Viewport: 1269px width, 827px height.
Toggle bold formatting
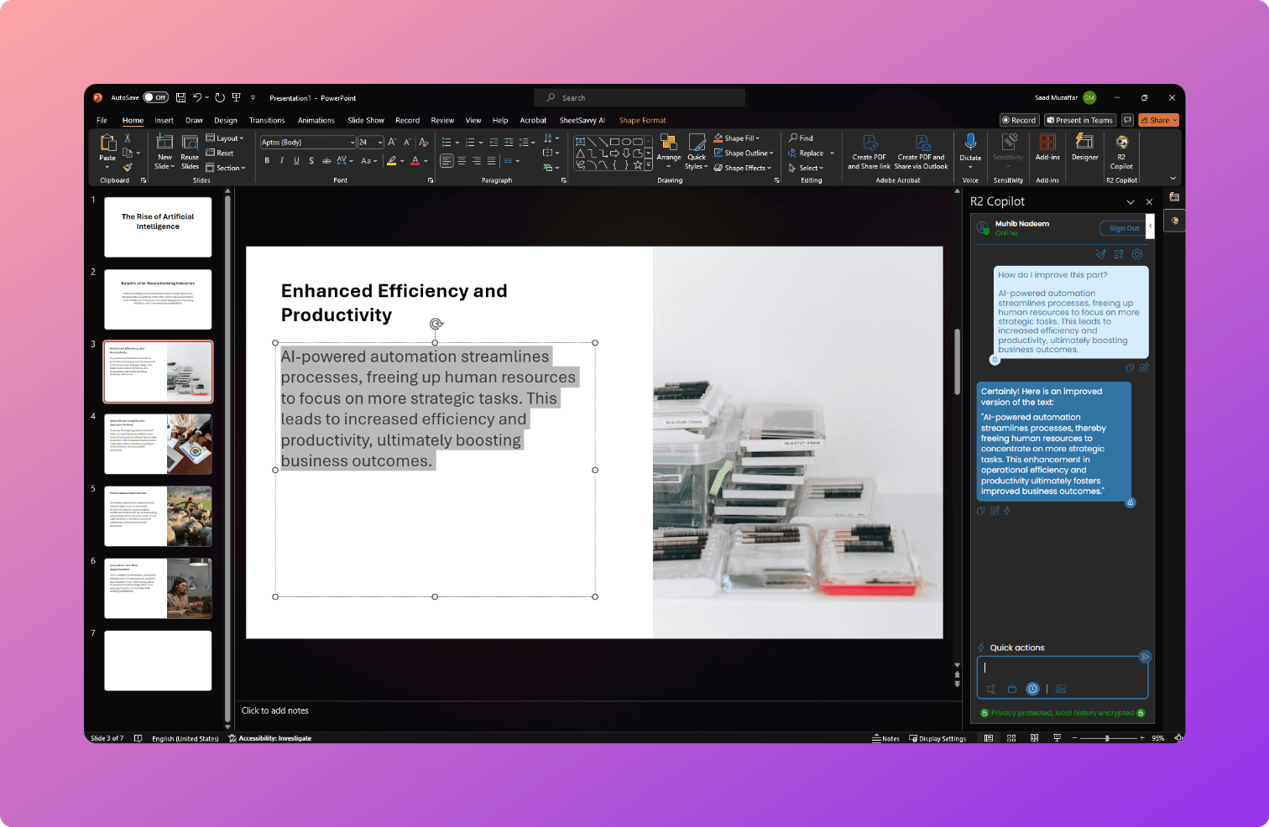point(267,160)
